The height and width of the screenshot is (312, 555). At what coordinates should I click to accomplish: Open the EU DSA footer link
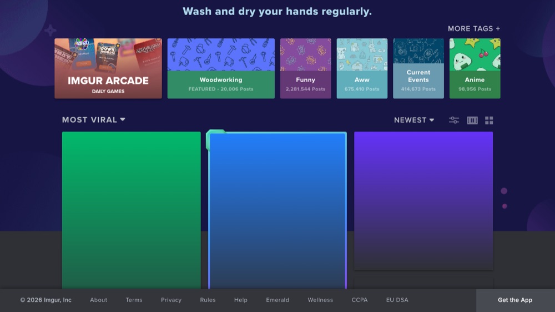tap(397, 300)
